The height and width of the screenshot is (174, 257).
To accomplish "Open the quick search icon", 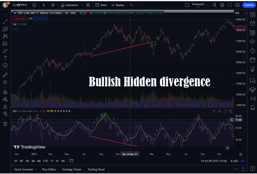I will 214,5.
